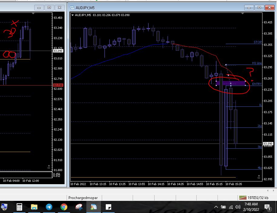
Task: Close the AUDJPY,M5 chart window
Action: pos(269,8)
